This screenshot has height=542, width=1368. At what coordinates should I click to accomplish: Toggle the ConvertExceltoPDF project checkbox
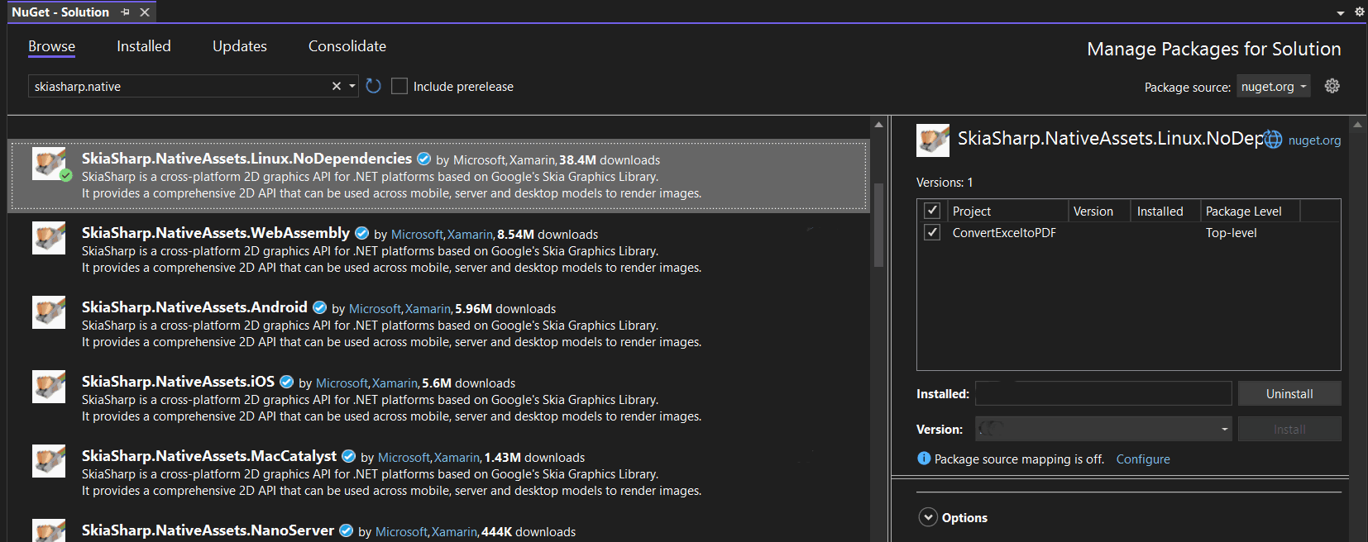click(x=932, y=232)
